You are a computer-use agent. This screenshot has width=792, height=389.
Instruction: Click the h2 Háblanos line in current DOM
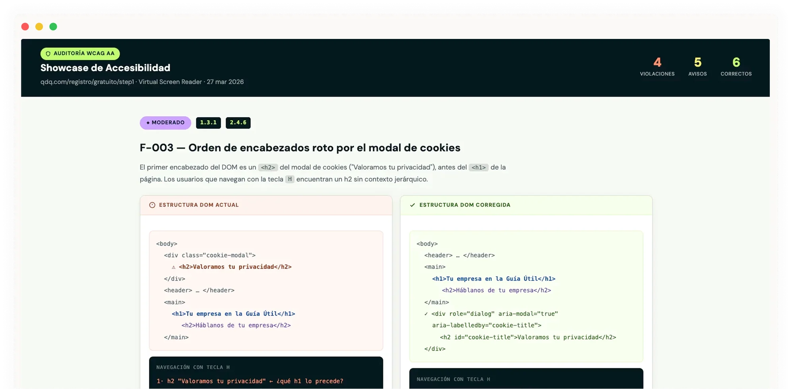[236, 325]
